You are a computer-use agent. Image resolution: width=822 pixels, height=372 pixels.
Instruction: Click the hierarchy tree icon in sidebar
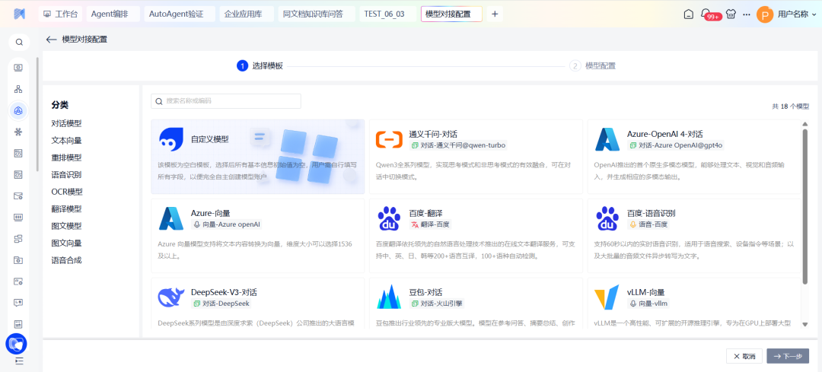[19, 89]
